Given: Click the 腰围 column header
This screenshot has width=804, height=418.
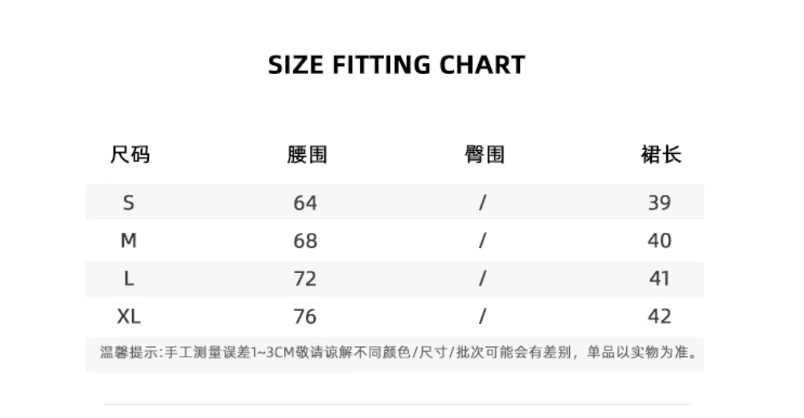Looking at the screenshot, I should tap(307, 155).
